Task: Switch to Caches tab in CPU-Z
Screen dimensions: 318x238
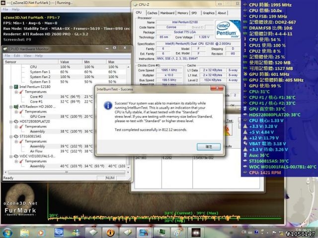Action: [153, 13]
